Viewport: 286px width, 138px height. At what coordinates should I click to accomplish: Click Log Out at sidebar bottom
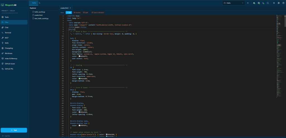(x=6, y=136)
